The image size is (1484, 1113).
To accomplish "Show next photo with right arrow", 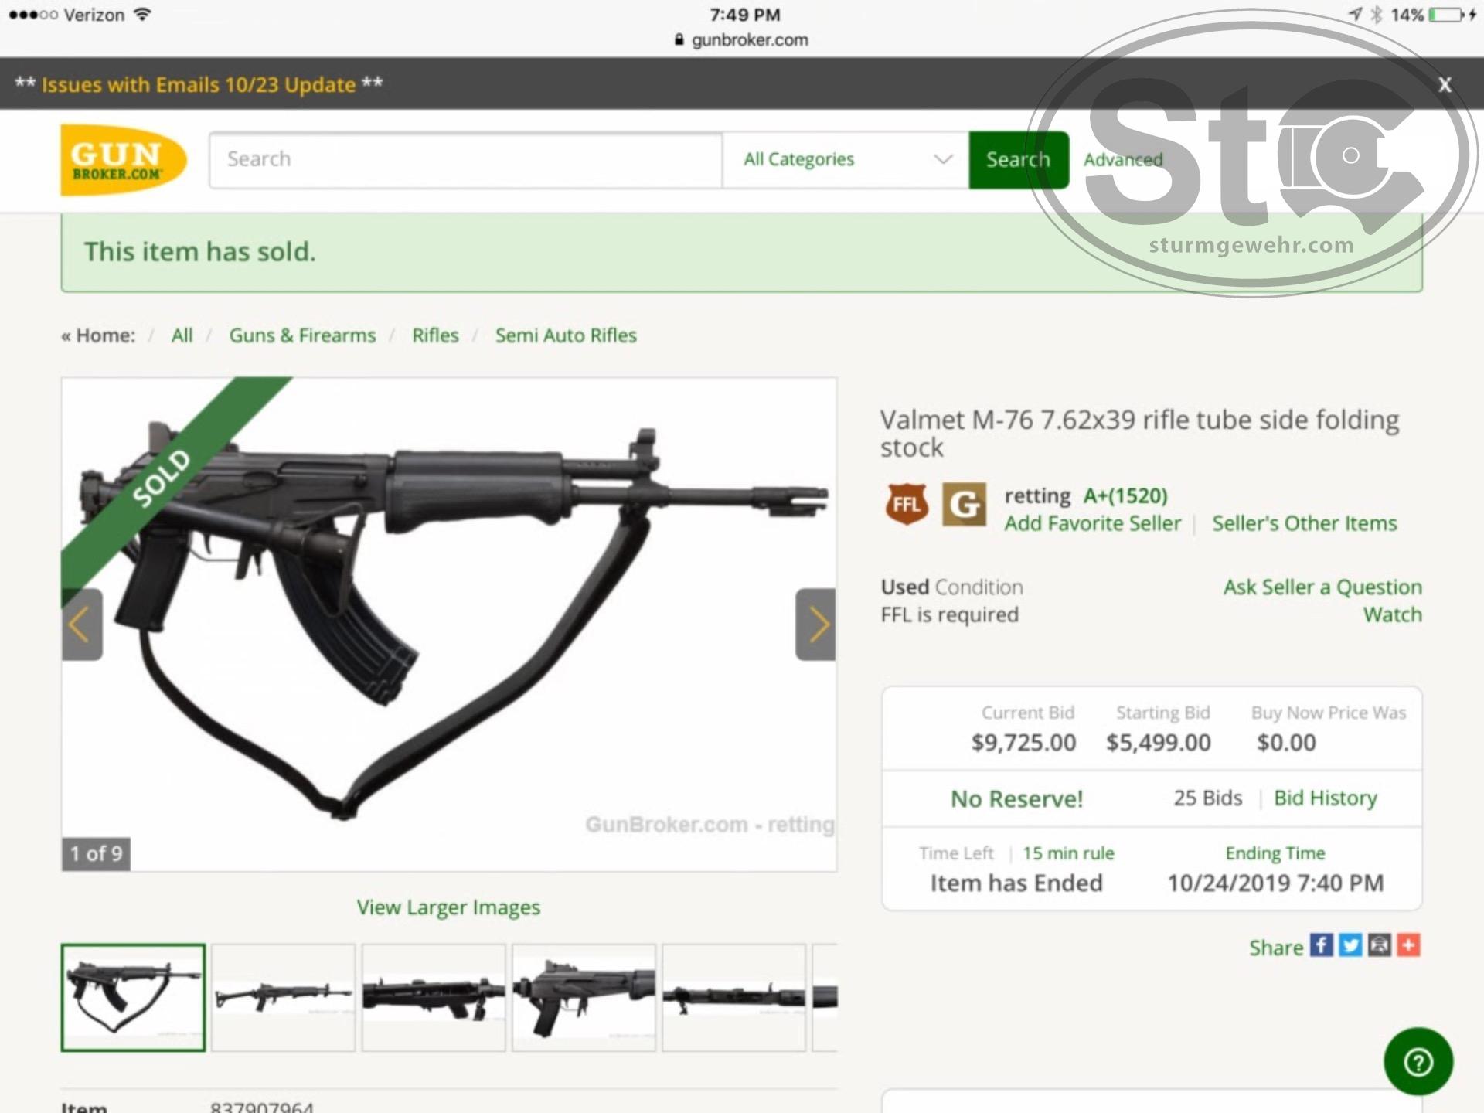I will click(816, 625).
